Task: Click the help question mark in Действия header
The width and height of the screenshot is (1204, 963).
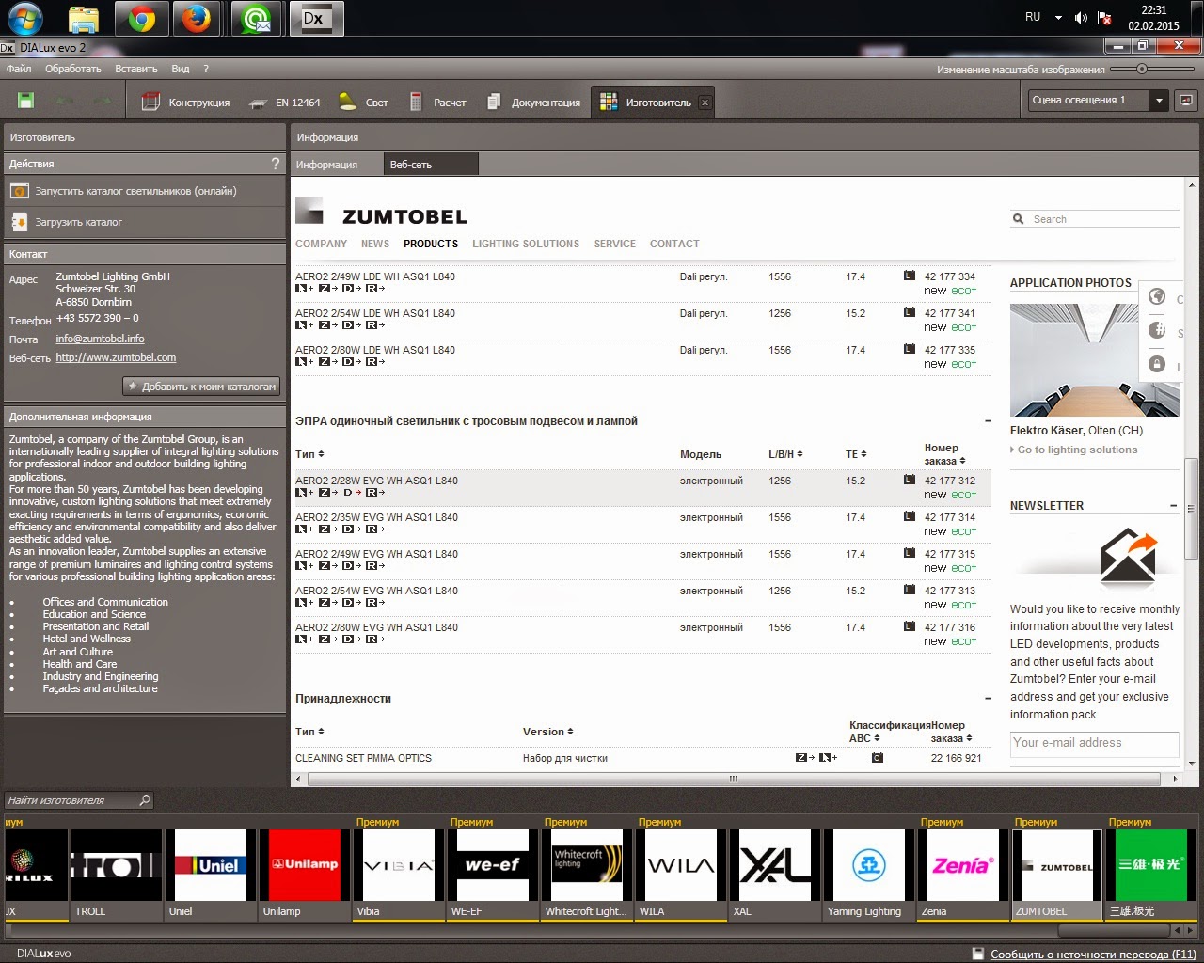Action: coord(276,164)
